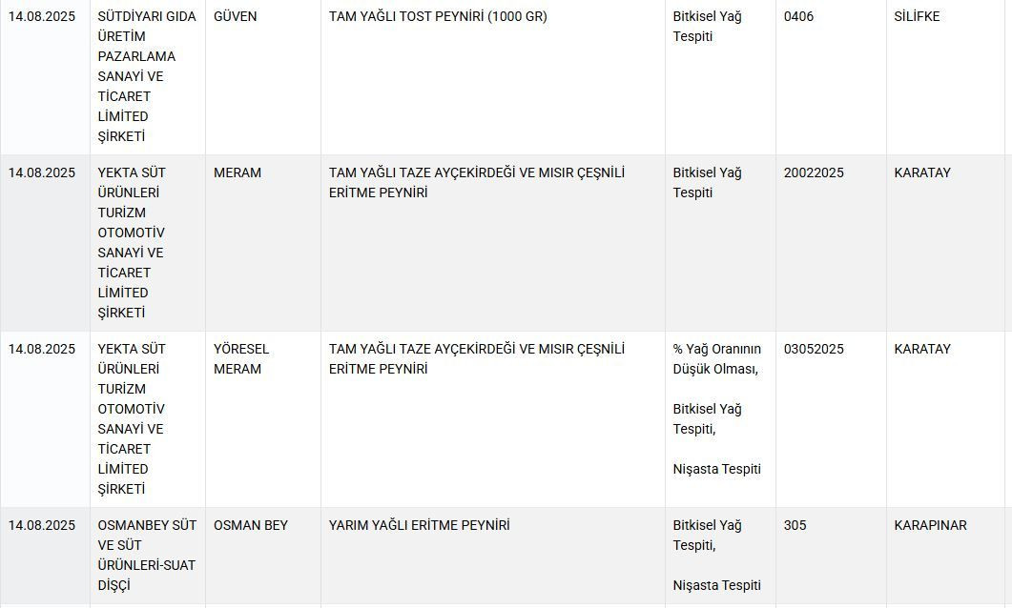Viewport: 1012px width, 608px height.
Task: Click the SİLİFKE district cell
Action: (917, 16)
